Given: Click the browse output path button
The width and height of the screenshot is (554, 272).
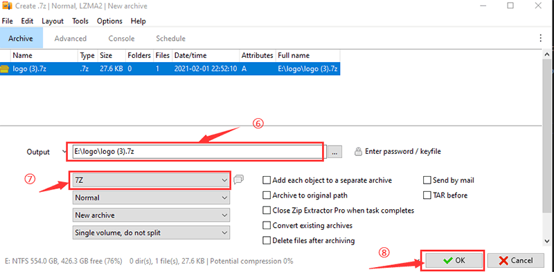Looking at the screenshot, I should point(334,152).
